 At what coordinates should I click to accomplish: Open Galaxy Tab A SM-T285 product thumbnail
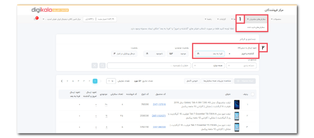237,104
